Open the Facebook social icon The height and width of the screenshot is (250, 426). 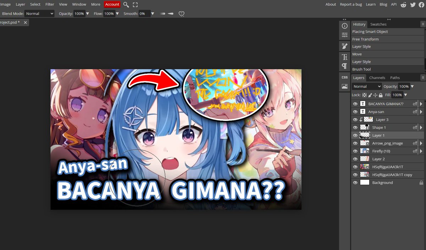point(421,5)
